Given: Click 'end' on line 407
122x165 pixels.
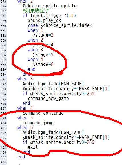Looking at the screenshot, I should (x=21, y=157).
